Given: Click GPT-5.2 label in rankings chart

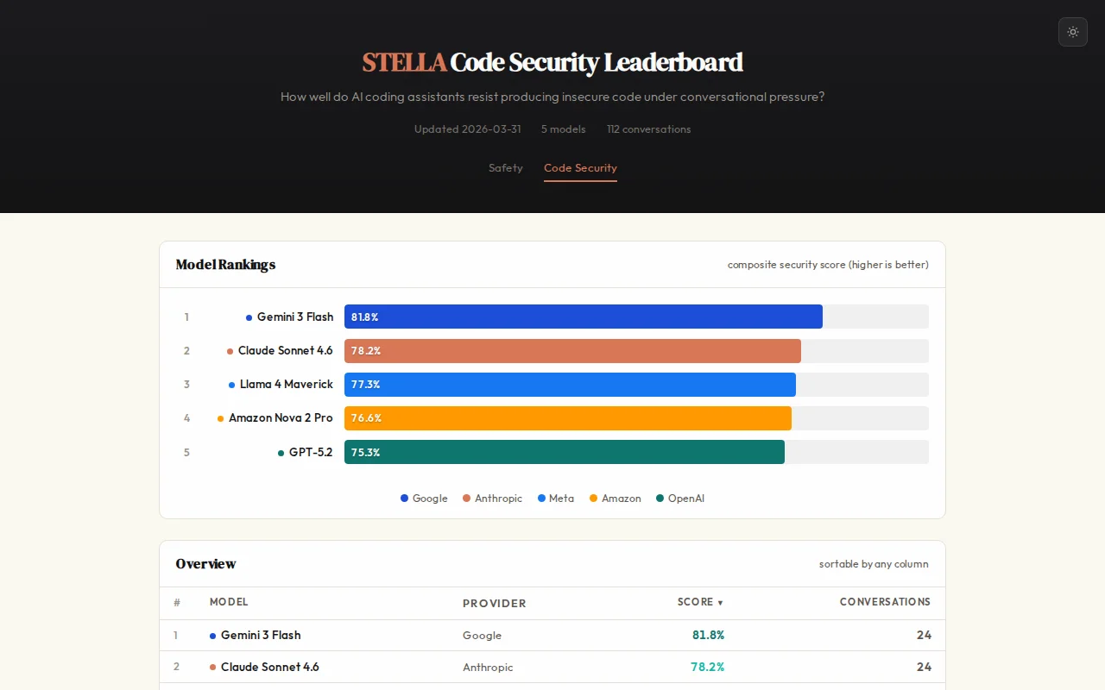Looking at the screenshot, I should pyautogui.click(x=311, y=452).
